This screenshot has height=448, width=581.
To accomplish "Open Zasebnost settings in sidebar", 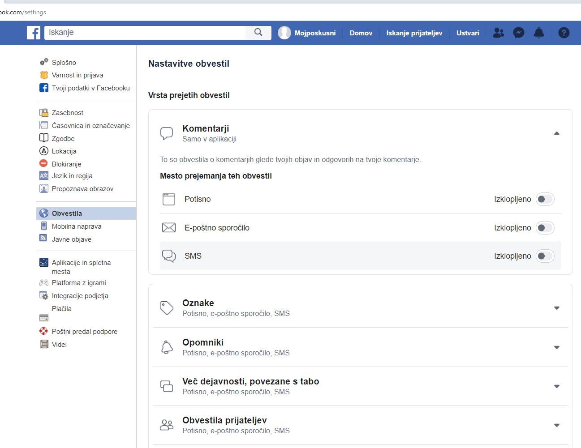I will click(67, 113).
